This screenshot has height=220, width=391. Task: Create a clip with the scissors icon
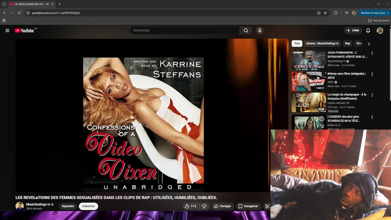pyautogui.click(x=267, y=206)
